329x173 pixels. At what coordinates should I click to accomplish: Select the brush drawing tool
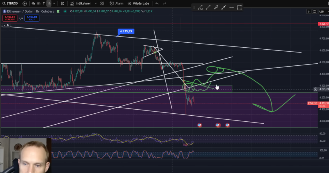point(216,8)
